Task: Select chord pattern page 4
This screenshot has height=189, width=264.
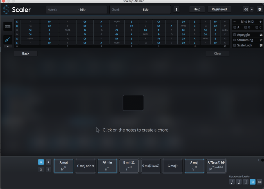Action: (x=48, y=169)
